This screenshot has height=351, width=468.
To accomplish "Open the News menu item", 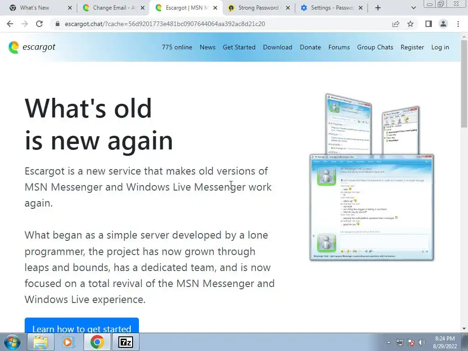I will coord(207,47).
